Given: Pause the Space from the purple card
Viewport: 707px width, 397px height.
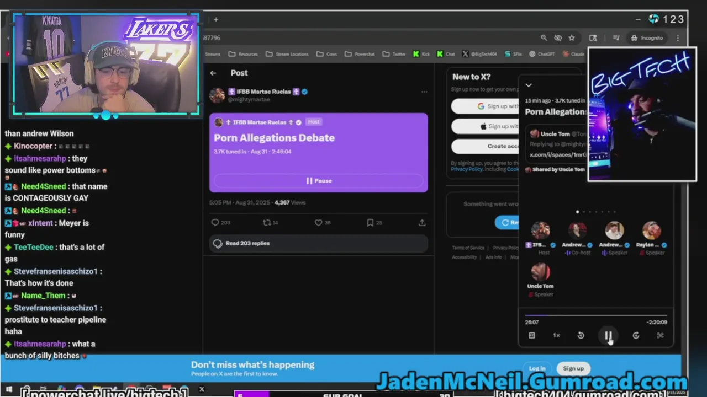Looking at the screenshot, I should 319,181.
